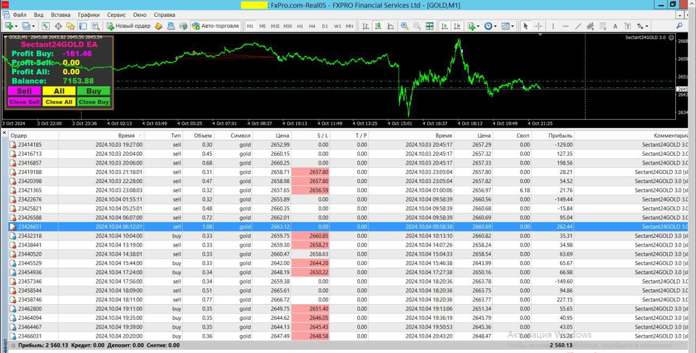
Task: Switch chart to candlesticks icon
Action: point(378,26)
